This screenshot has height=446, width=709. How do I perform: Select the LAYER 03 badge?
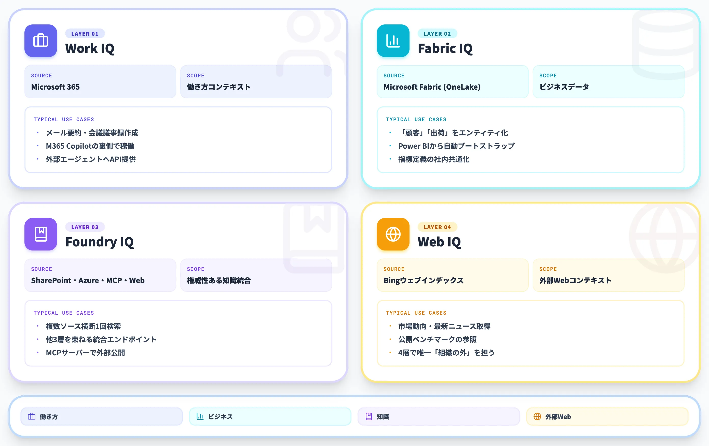[85, 227]
